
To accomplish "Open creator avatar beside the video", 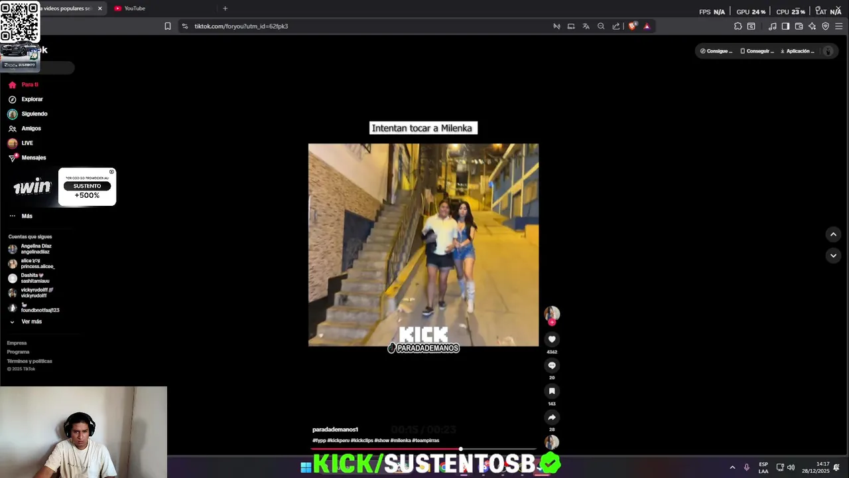I will pos(552,313).
